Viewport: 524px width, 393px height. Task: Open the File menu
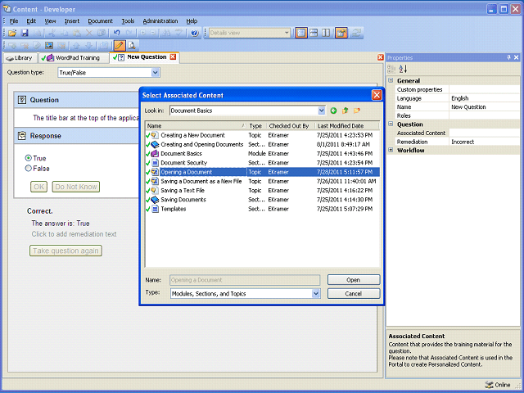tap(14, 21)
